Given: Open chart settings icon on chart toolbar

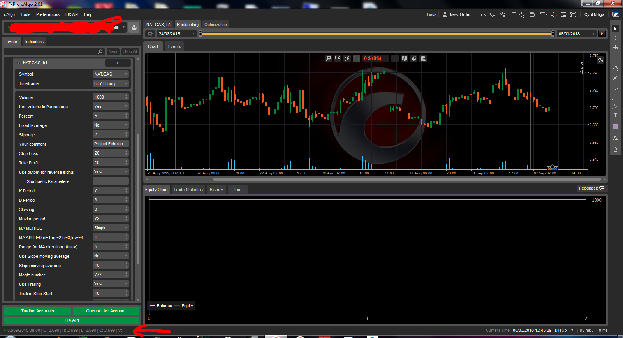Looking at the screenshot, I should tap(338, 58).
